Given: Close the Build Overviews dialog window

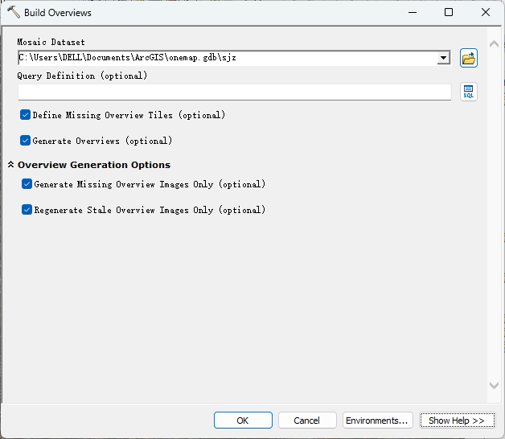Looking at the screenshot, I should coord(486,12).
